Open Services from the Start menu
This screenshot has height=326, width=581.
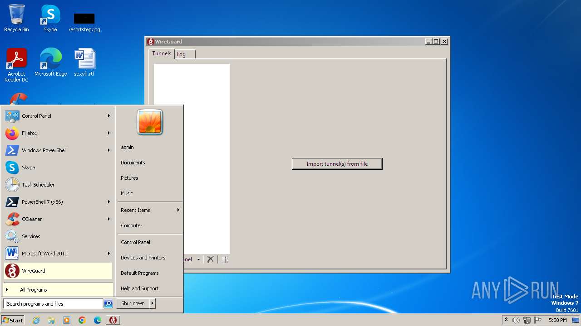[58, 236]
